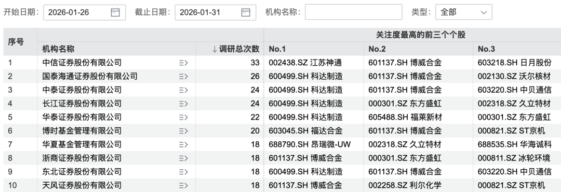The height and width of the screenshot is (192, 561).
Task: Click detail list icon for 华泰证券股份有限公司
Action: click(x=183, y=117)
